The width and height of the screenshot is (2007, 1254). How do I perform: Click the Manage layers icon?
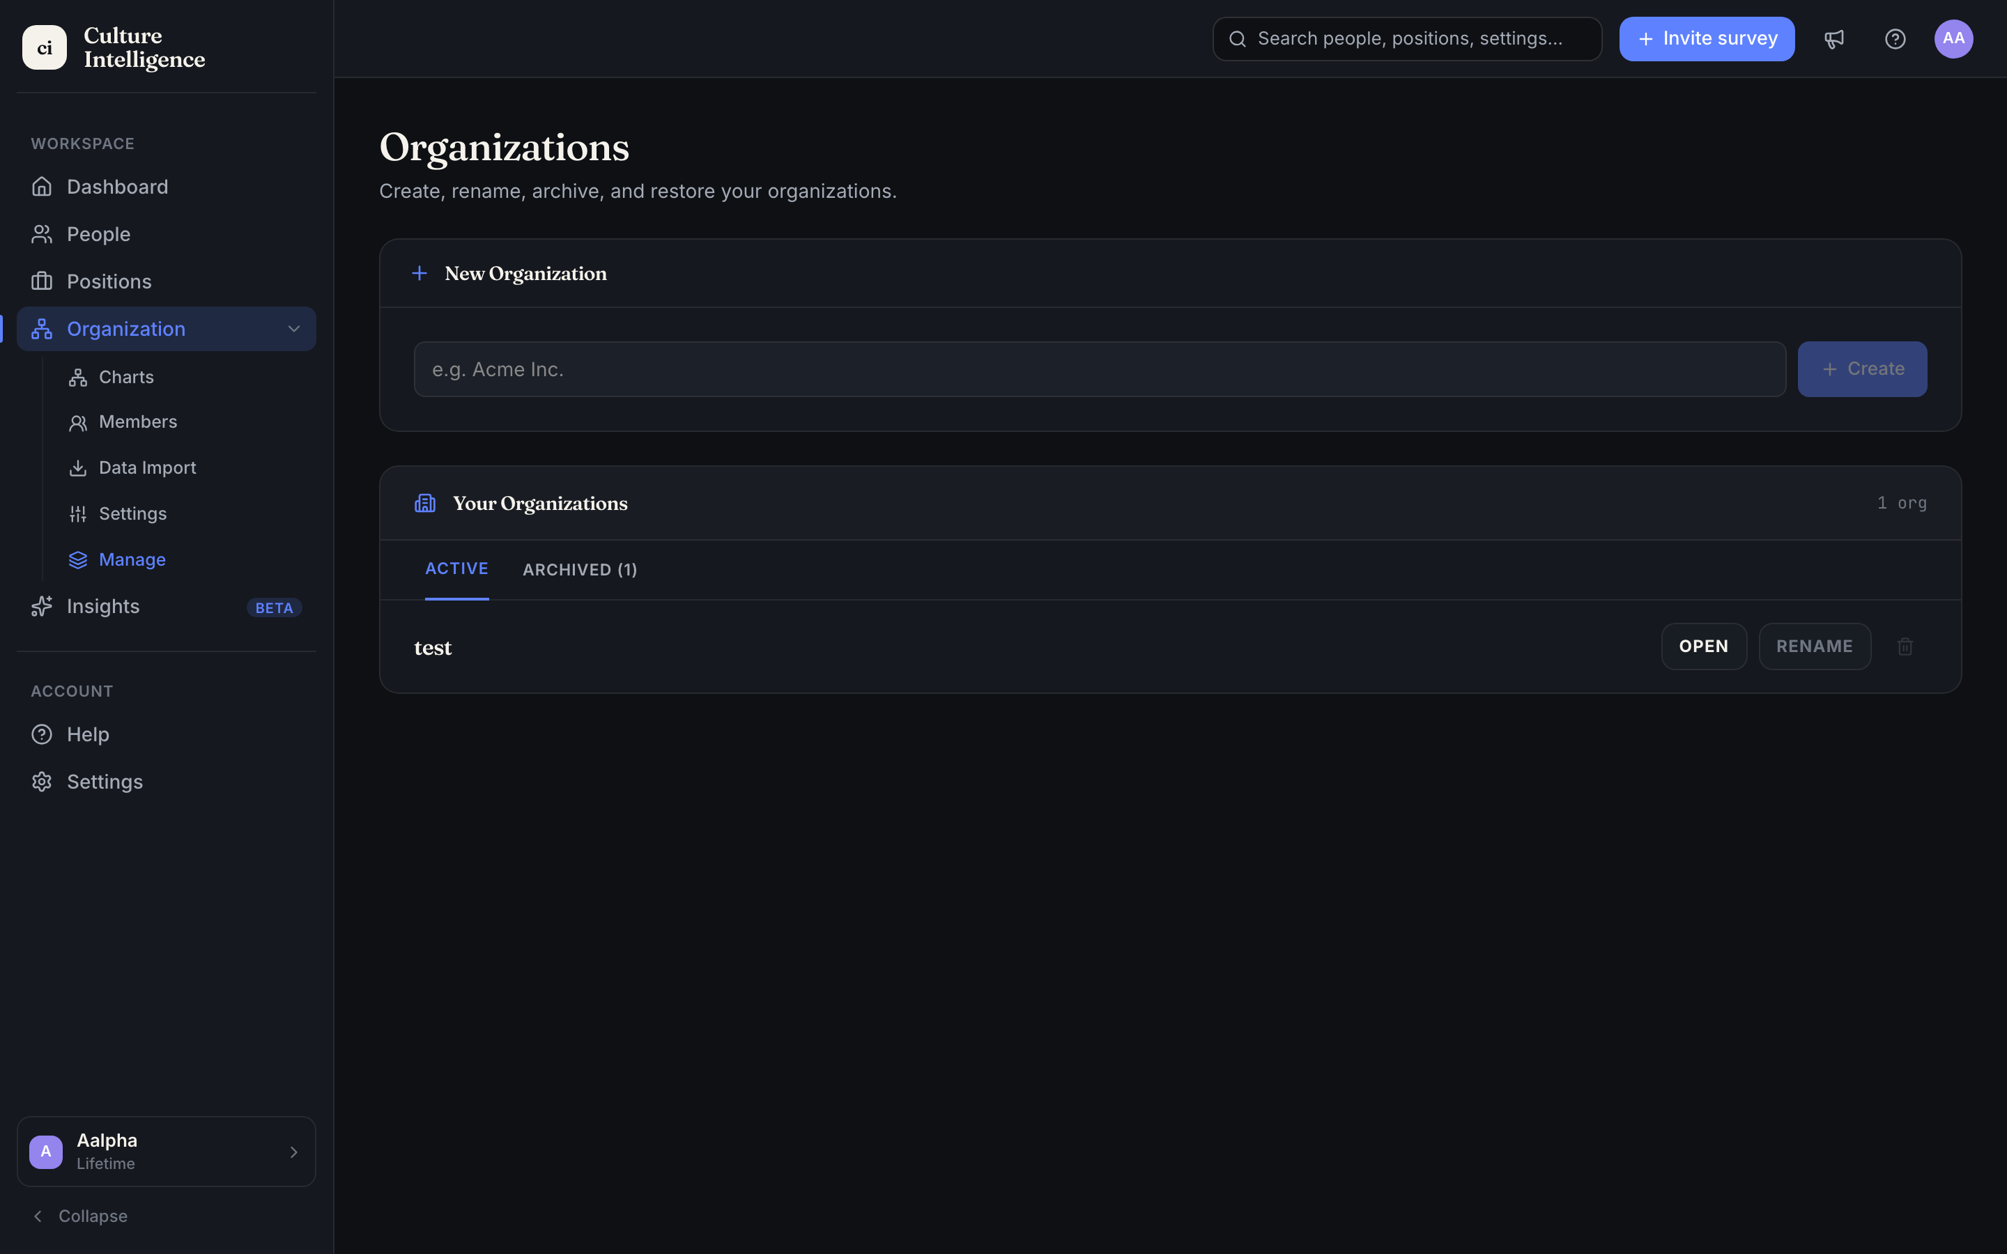78,560
